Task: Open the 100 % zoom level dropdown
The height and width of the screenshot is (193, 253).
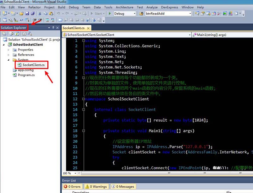Action: click(x=75, y=173)
